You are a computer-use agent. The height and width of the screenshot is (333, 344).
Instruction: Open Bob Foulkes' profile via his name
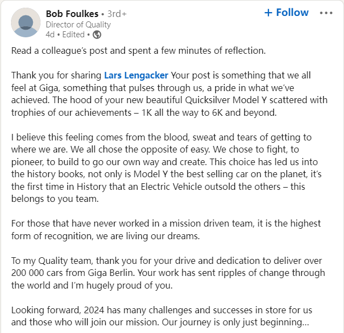pos(73,14)
